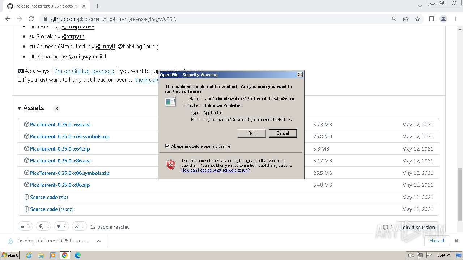Toggle rocket reaction with 1
The width and height of the screenshot is (463, 260).
(x=79, y=226)
